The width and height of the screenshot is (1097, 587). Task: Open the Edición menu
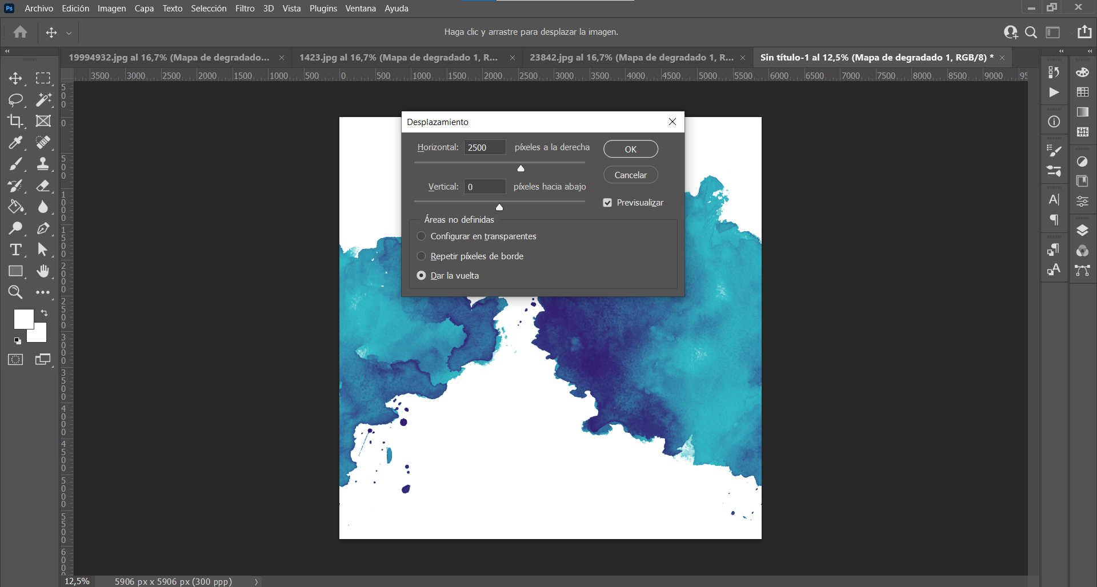75,9
